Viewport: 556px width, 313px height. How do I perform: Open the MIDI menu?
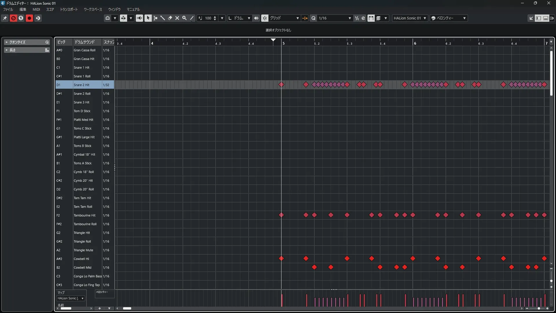tap(36, 9)
